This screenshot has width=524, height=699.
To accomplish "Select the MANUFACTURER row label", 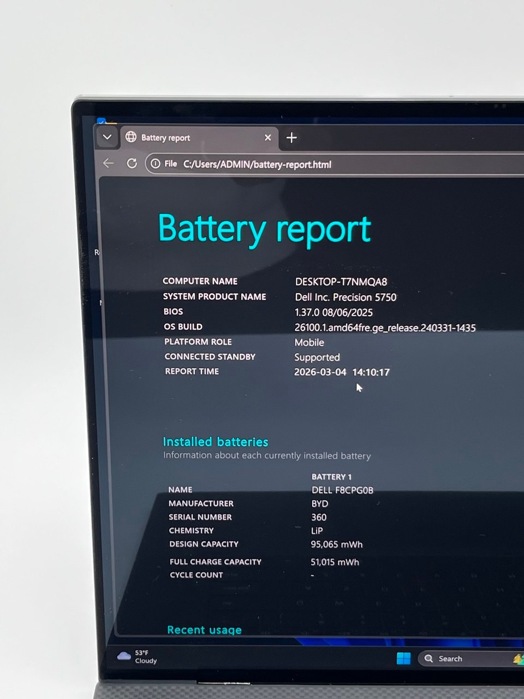I will pos(201,503).
